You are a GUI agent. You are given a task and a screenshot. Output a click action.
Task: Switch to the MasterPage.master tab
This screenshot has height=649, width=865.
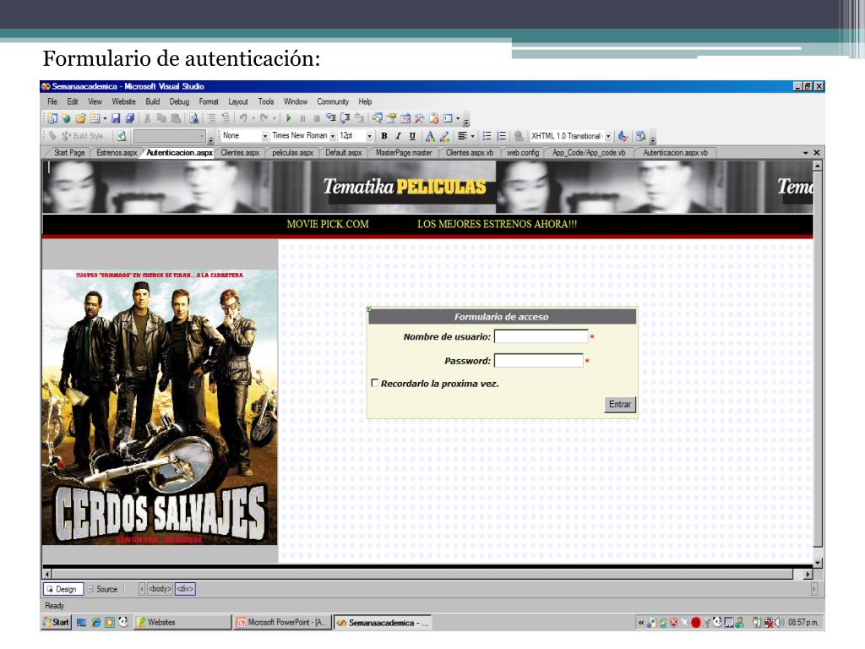tap(404, 153)
